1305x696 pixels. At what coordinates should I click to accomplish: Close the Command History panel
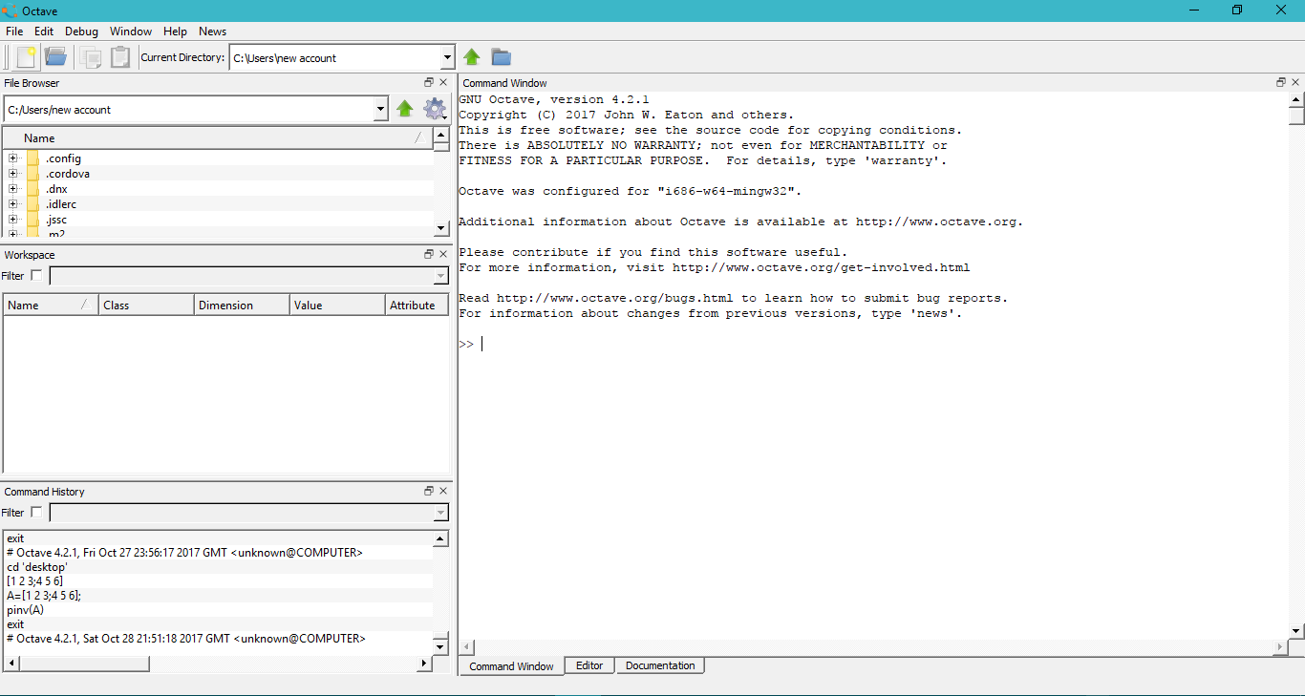(x=442, y=491)
